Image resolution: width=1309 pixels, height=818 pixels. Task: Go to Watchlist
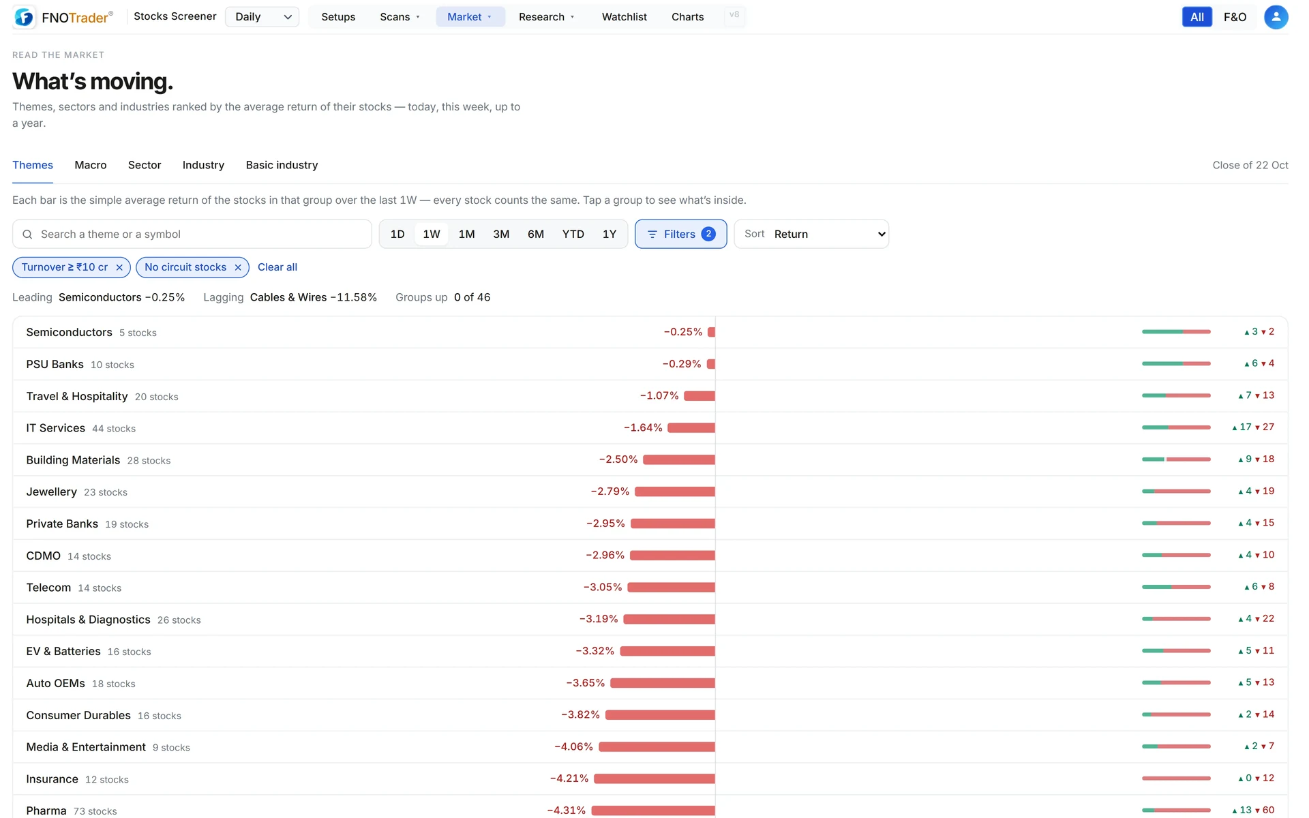click(624, 17)
